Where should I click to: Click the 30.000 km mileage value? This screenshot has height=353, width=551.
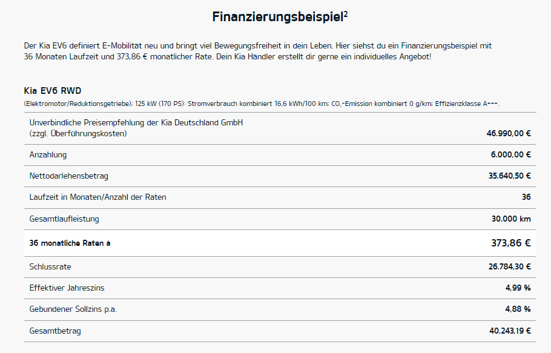[510, 219]
